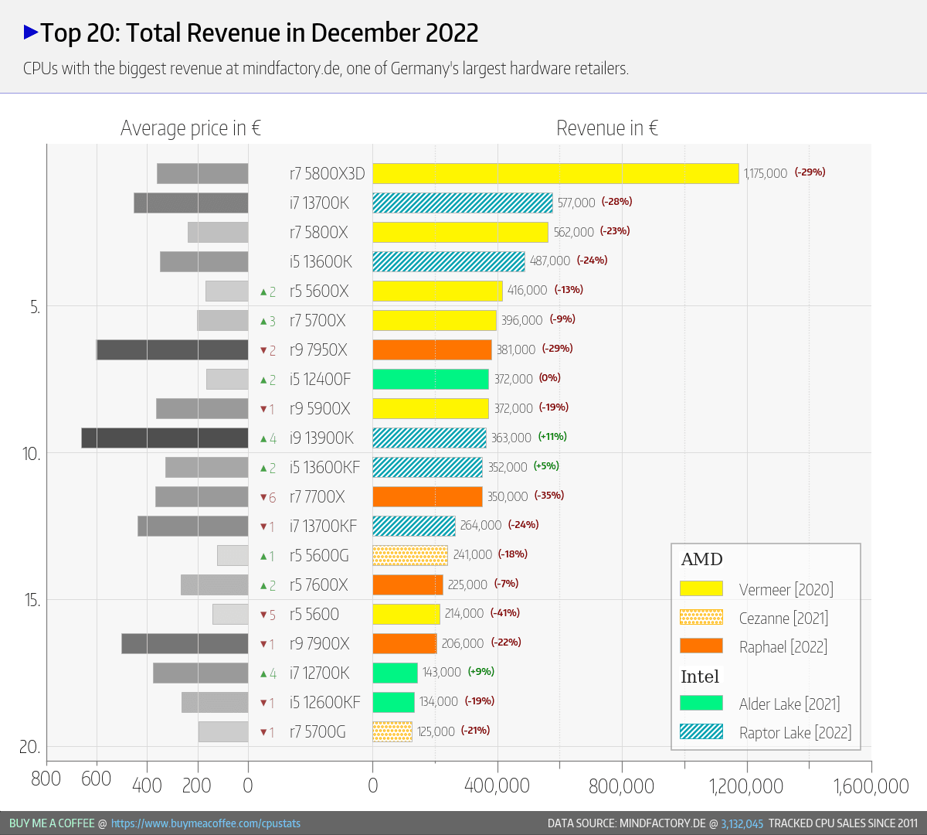Click the green up arrow beside r5 5600X
The width and height of the screenshot is (927, 835).
coord(263,292)
